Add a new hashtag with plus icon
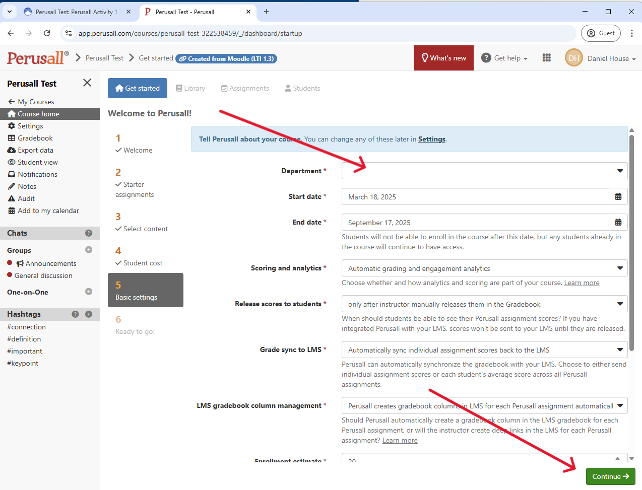The width and height of the screenshot is (642, 490). tap(89, 314)
